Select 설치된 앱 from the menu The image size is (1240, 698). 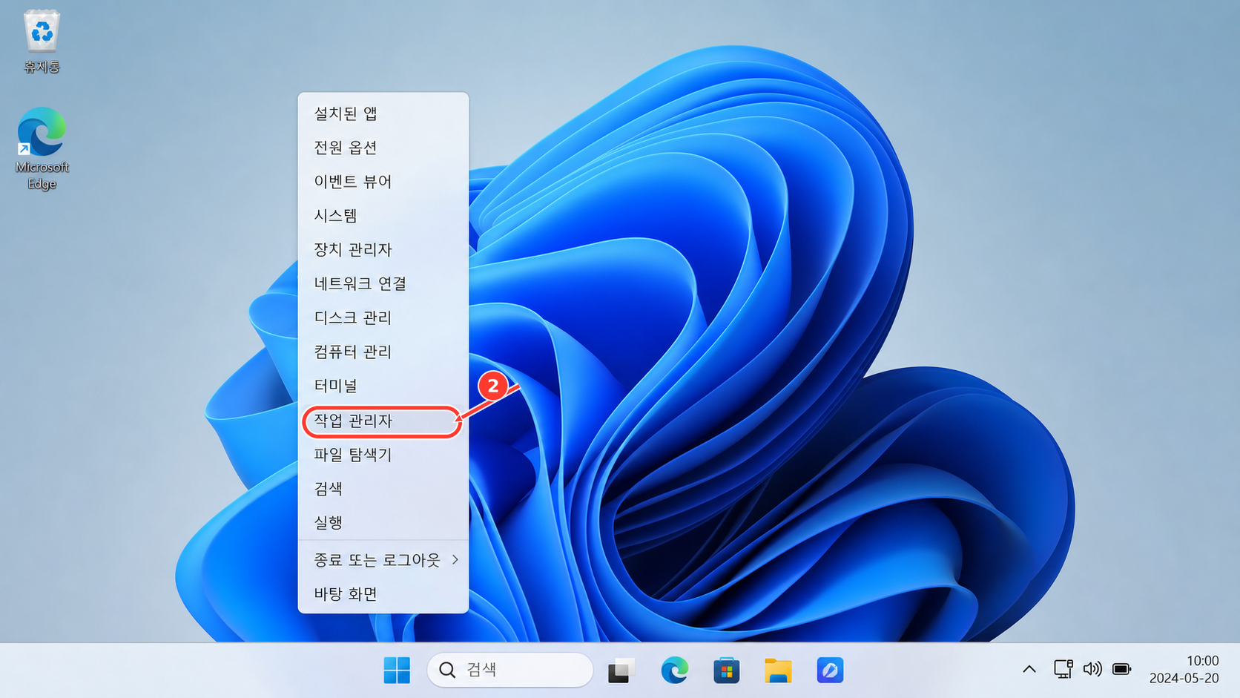383,113
